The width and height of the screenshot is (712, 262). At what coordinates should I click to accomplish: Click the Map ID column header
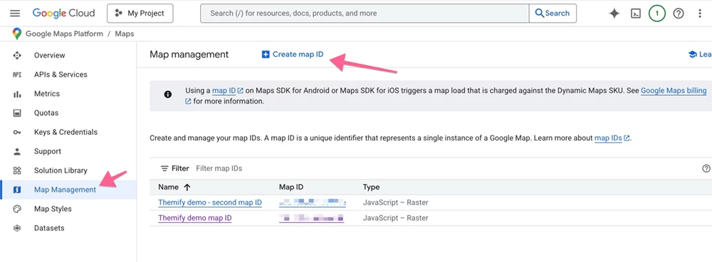(291, 187)
